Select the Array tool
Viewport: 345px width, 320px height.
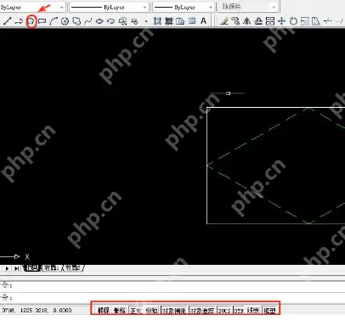point(270,21)
